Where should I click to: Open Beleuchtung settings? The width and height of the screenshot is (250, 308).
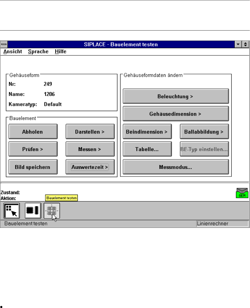(x=176, y=97)
